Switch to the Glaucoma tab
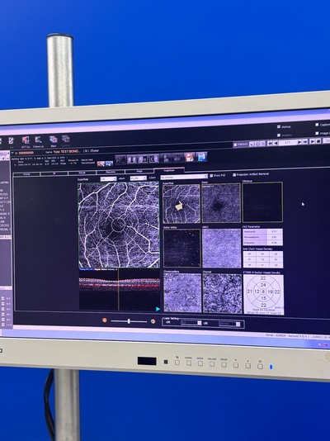This screenshot has height=441, width=330. 111,172
